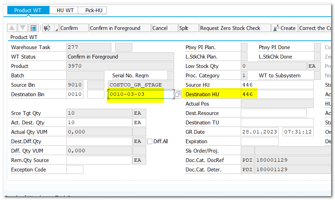Switch view with the blue list icon
This screenshot has width=335, height=200.
[x=33, y=28]
